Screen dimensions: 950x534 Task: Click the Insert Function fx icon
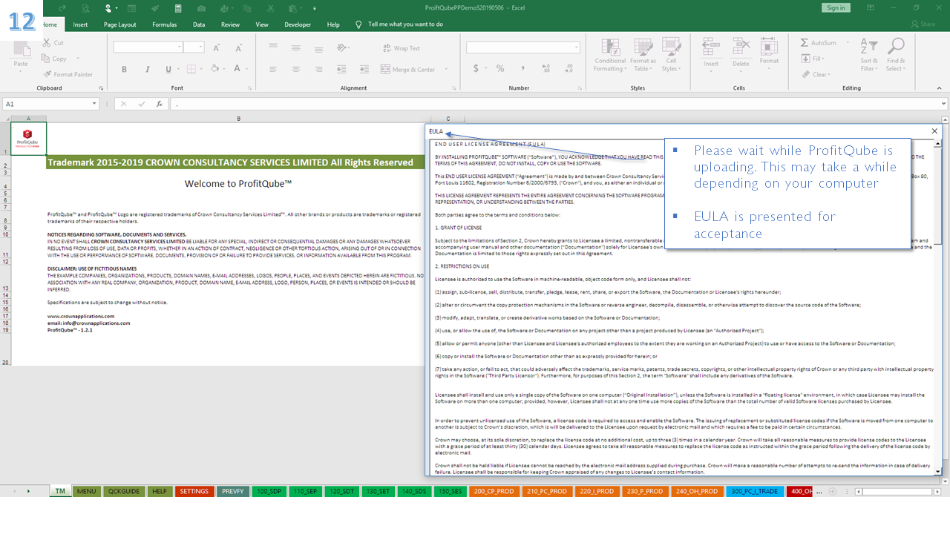click(159, 104)
